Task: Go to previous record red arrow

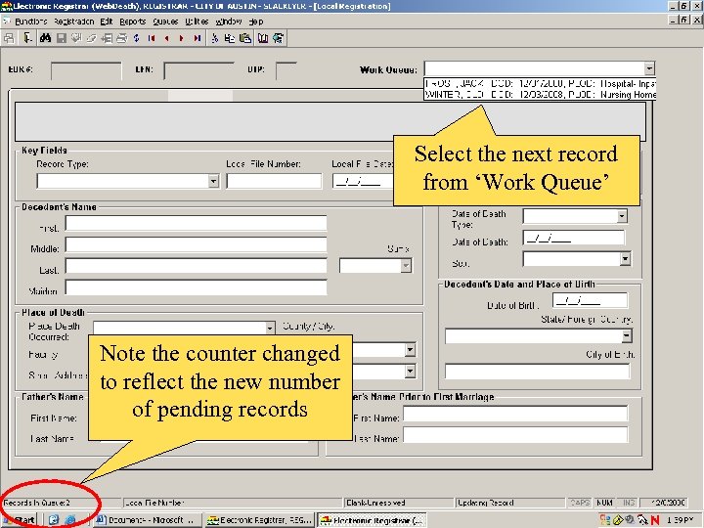Action: (x=166, y=38)
